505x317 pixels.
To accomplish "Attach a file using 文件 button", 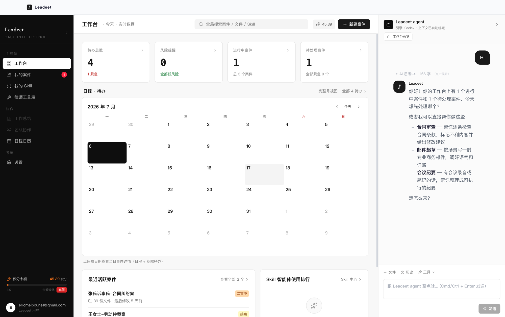I will click(x=390, y=272).
